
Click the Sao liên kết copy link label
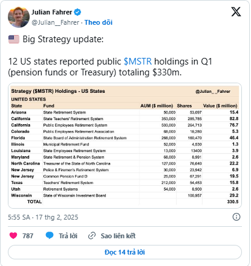click(x=118, y=236)
